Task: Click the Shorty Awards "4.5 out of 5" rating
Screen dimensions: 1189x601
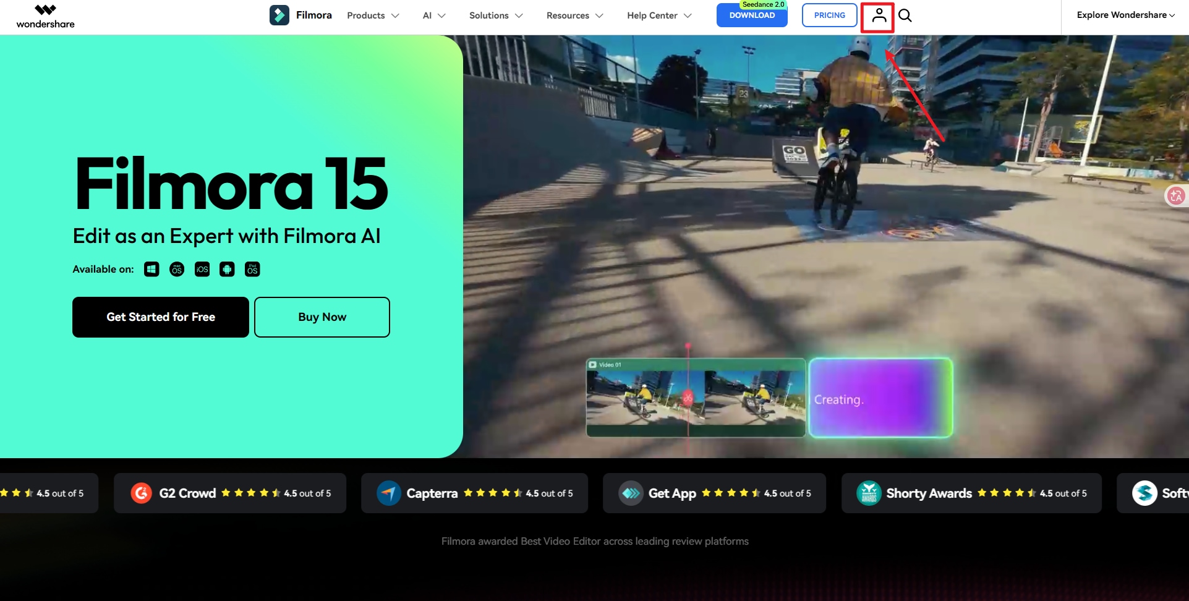Action: tap(1063, 493)
